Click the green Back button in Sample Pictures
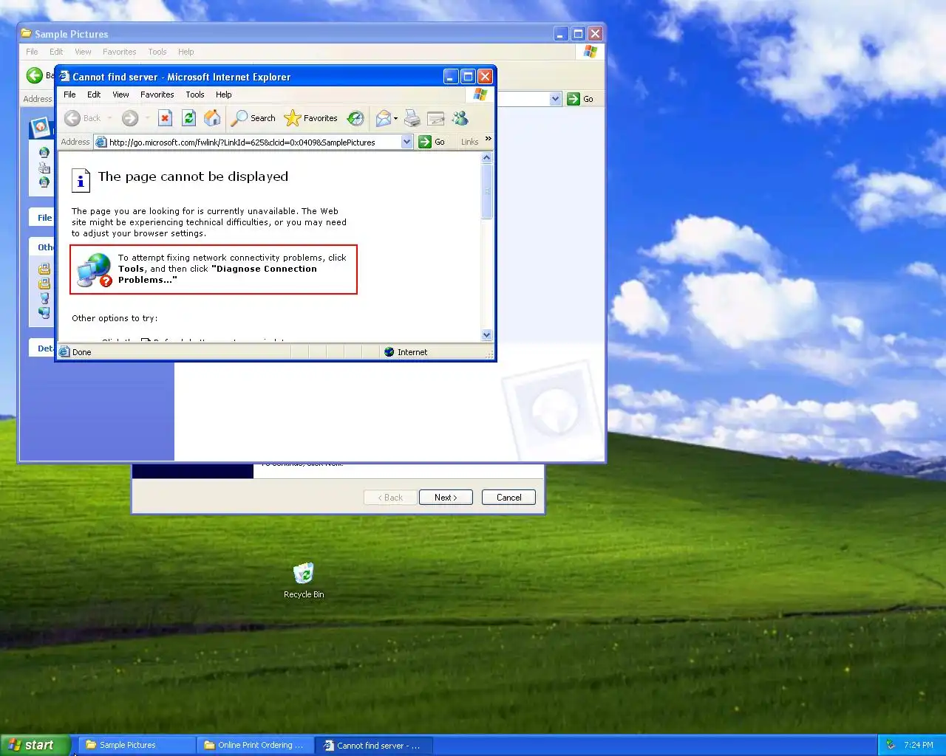Image resolution: width=946 pixels, height=756 pixels. (x=35, y=75)
